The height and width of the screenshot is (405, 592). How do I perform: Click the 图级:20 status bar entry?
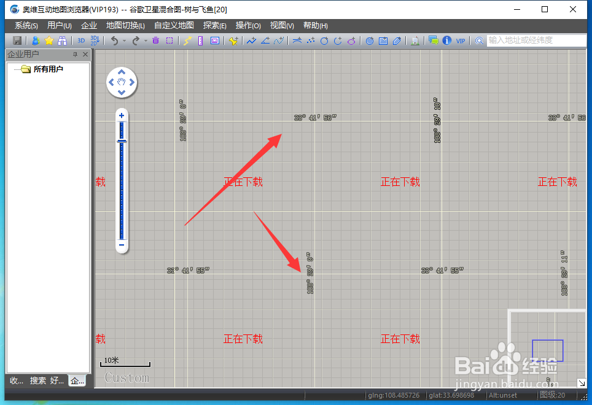tap(552, 395)
